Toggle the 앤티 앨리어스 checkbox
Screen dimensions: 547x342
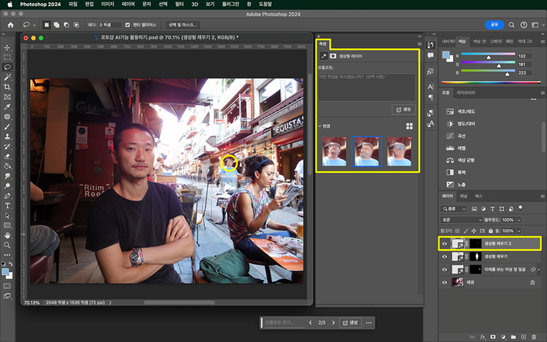[128, 25]
